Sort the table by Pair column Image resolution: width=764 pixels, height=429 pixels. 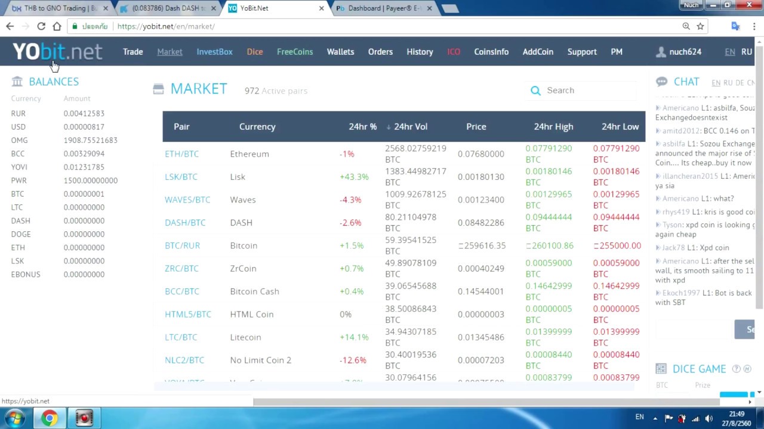[x=181, y=126]
